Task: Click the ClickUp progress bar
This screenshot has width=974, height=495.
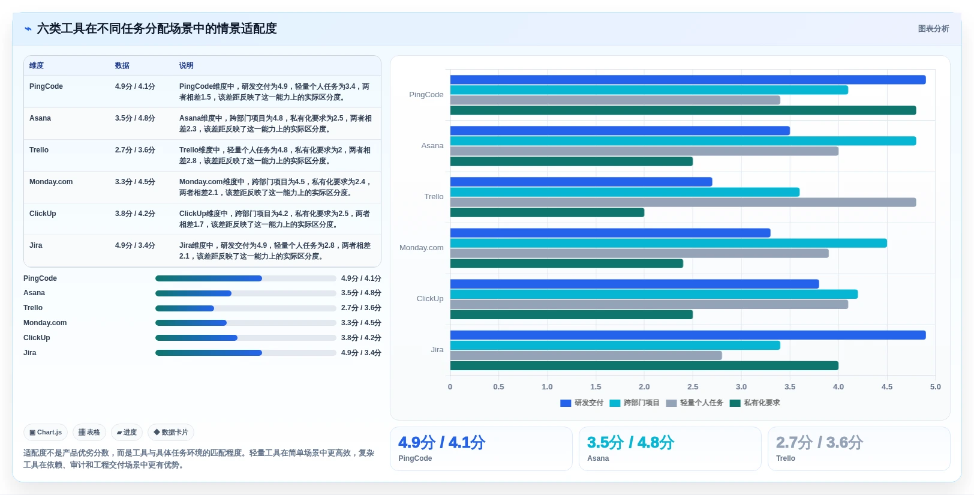Action: point(246,338)
